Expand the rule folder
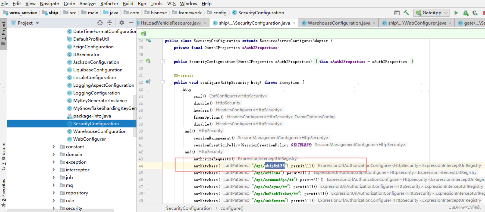Screen dimensions: 485x212 (53, 201)
